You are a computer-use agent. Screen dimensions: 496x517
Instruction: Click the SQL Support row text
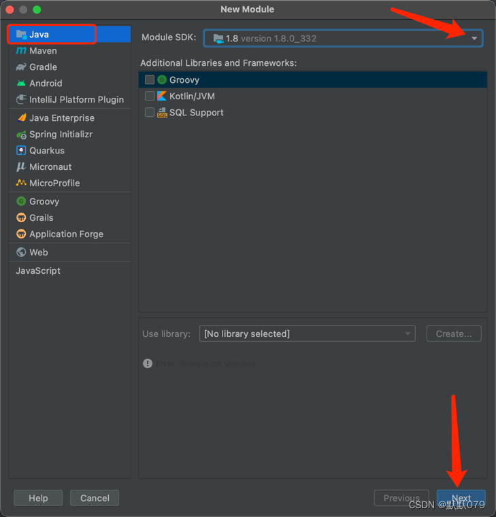pos(197,112)
